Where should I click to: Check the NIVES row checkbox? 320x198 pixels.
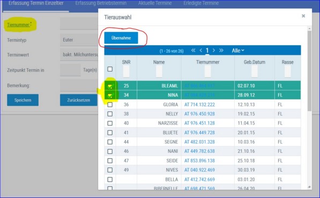[110, 170]
